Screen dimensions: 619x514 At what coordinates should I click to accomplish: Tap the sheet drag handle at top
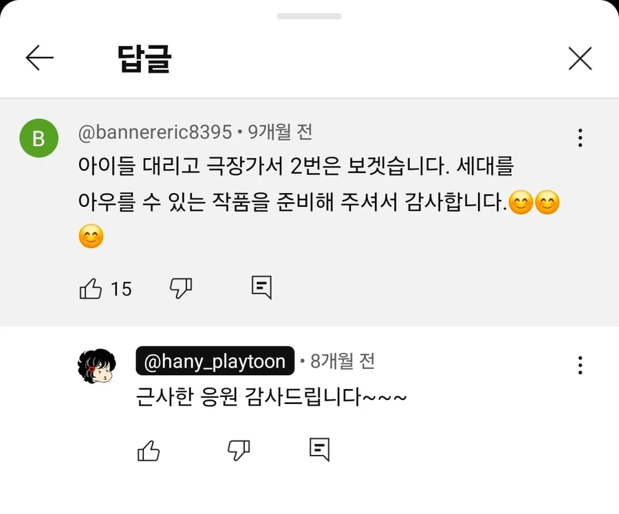click(309, 16)
